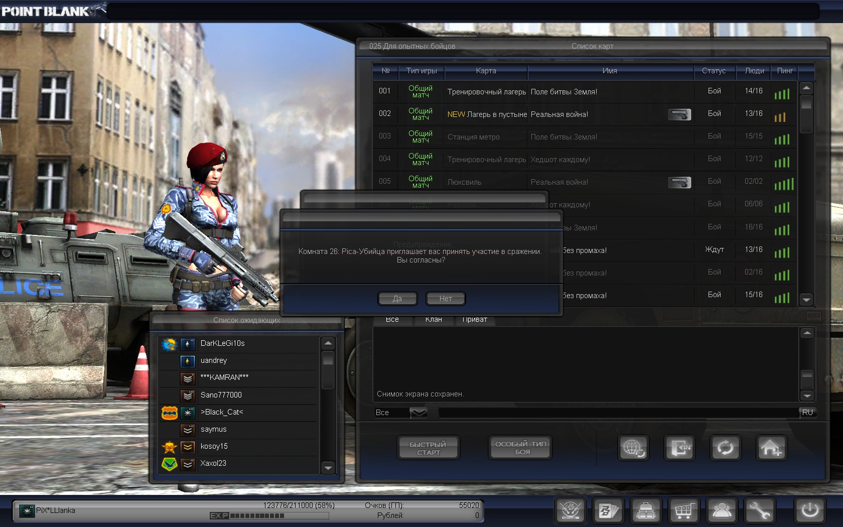Select room 005 Люксвиль row
The width and height of the screenshot is (843, 527).
pos(585,182)
